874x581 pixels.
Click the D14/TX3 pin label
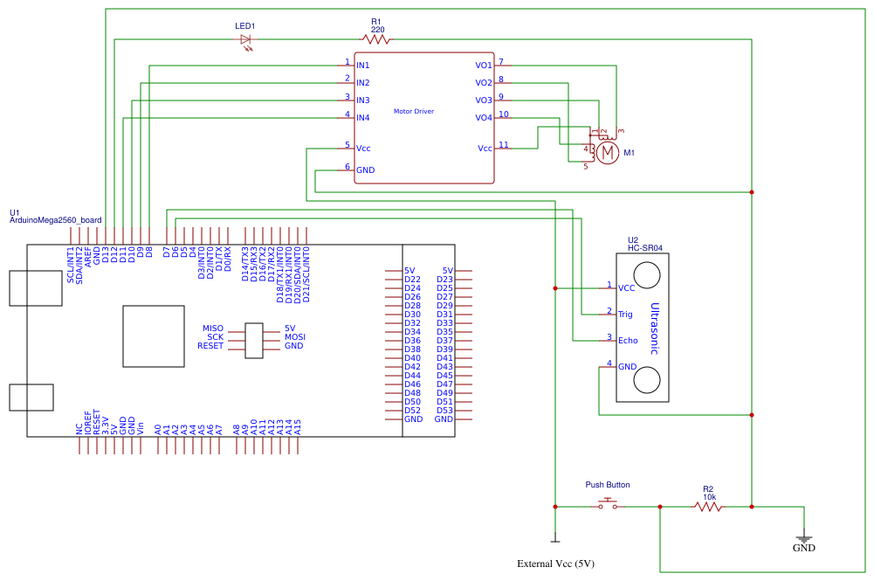[244, 264]
